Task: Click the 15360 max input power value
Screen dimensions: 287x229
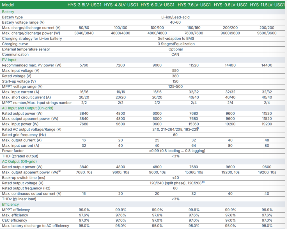Action: (194, 124)
